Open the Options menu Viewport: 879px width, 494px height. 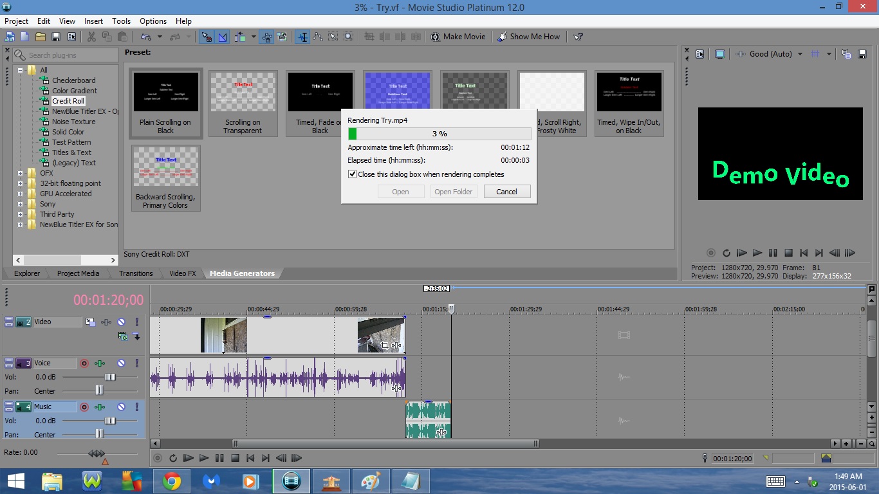tap(153, 21)
